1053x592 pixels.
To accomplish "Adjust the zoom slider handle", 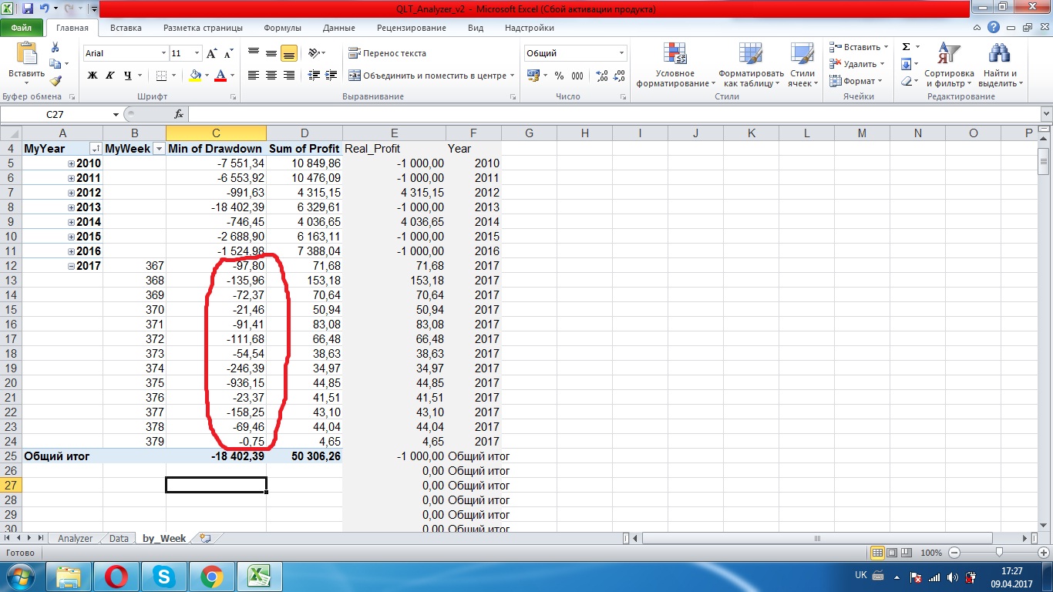I will point(999,553).
